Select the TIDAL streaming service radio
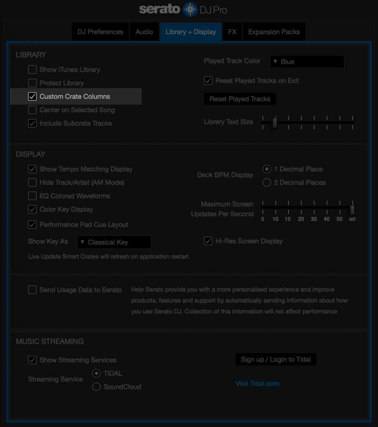This screenshot has height=427, width=378. click(96, 374)
